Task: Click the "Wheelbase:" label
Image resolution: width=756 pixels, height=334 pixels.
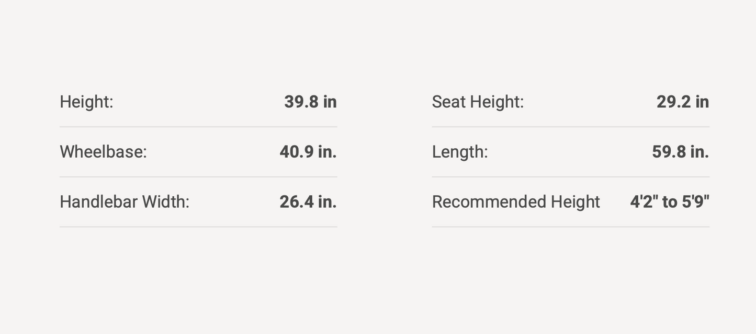Action: pyautogui.click(x=103, y=152)
